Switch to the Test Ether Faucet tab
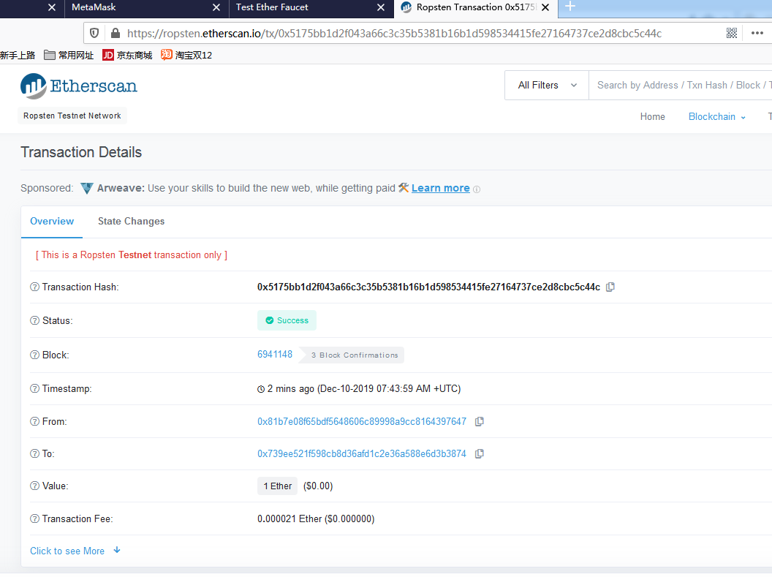 pos(311,7)
